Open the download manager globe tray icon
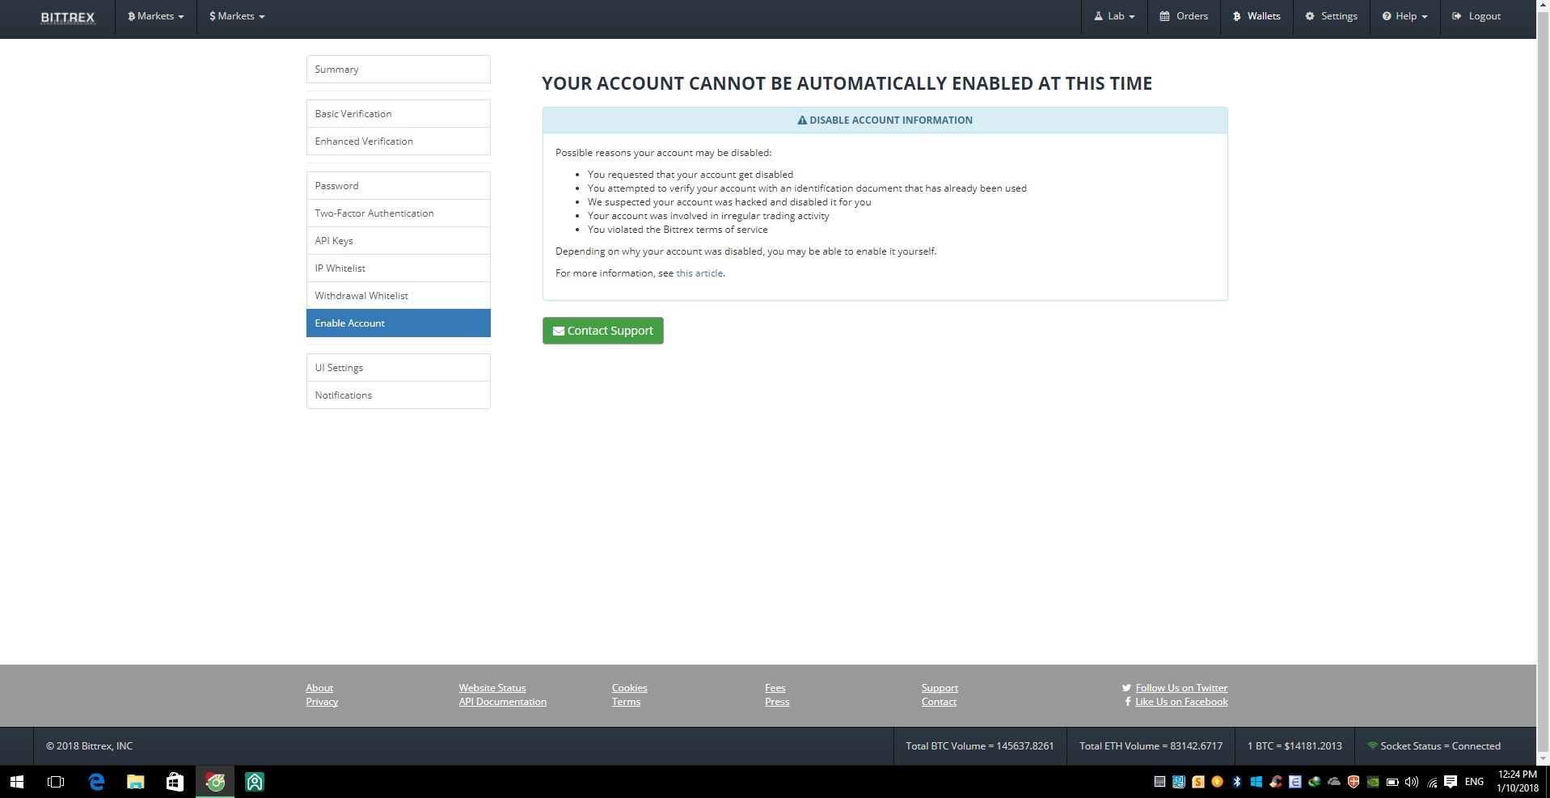 1315,782
